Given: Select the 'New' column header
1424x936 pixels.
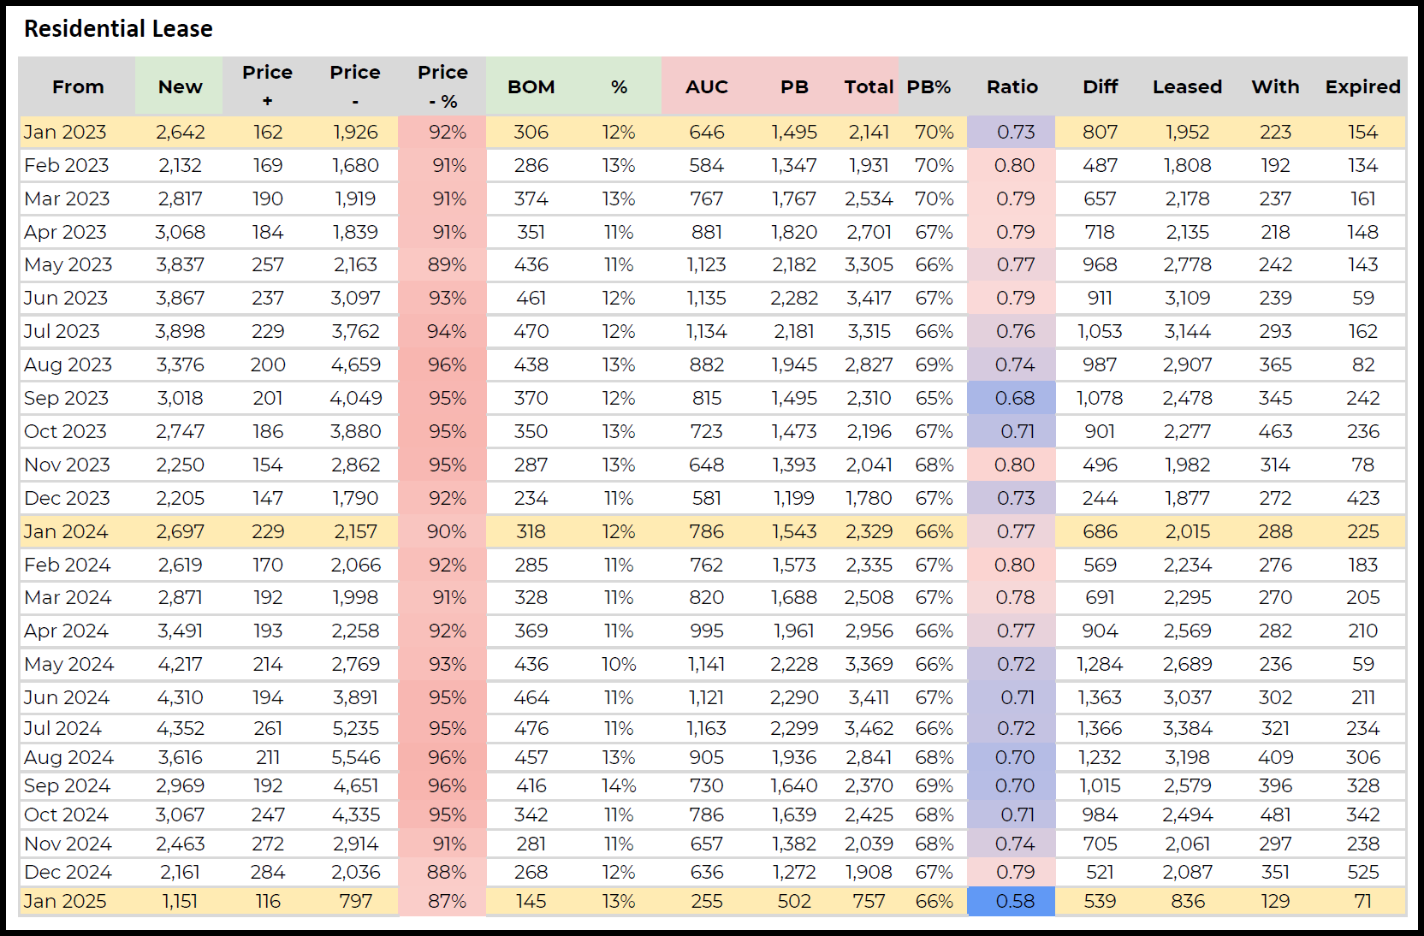Looking at the screenshot, I should [x=180, y=87].
